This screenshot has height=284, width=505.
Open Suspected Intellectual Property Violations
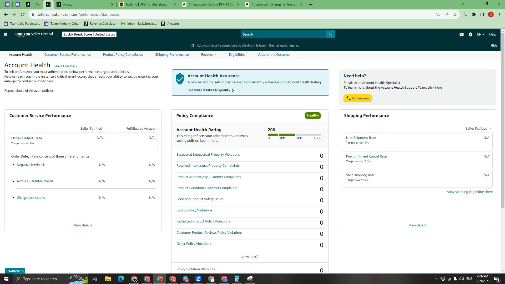(x=208, y=155)
